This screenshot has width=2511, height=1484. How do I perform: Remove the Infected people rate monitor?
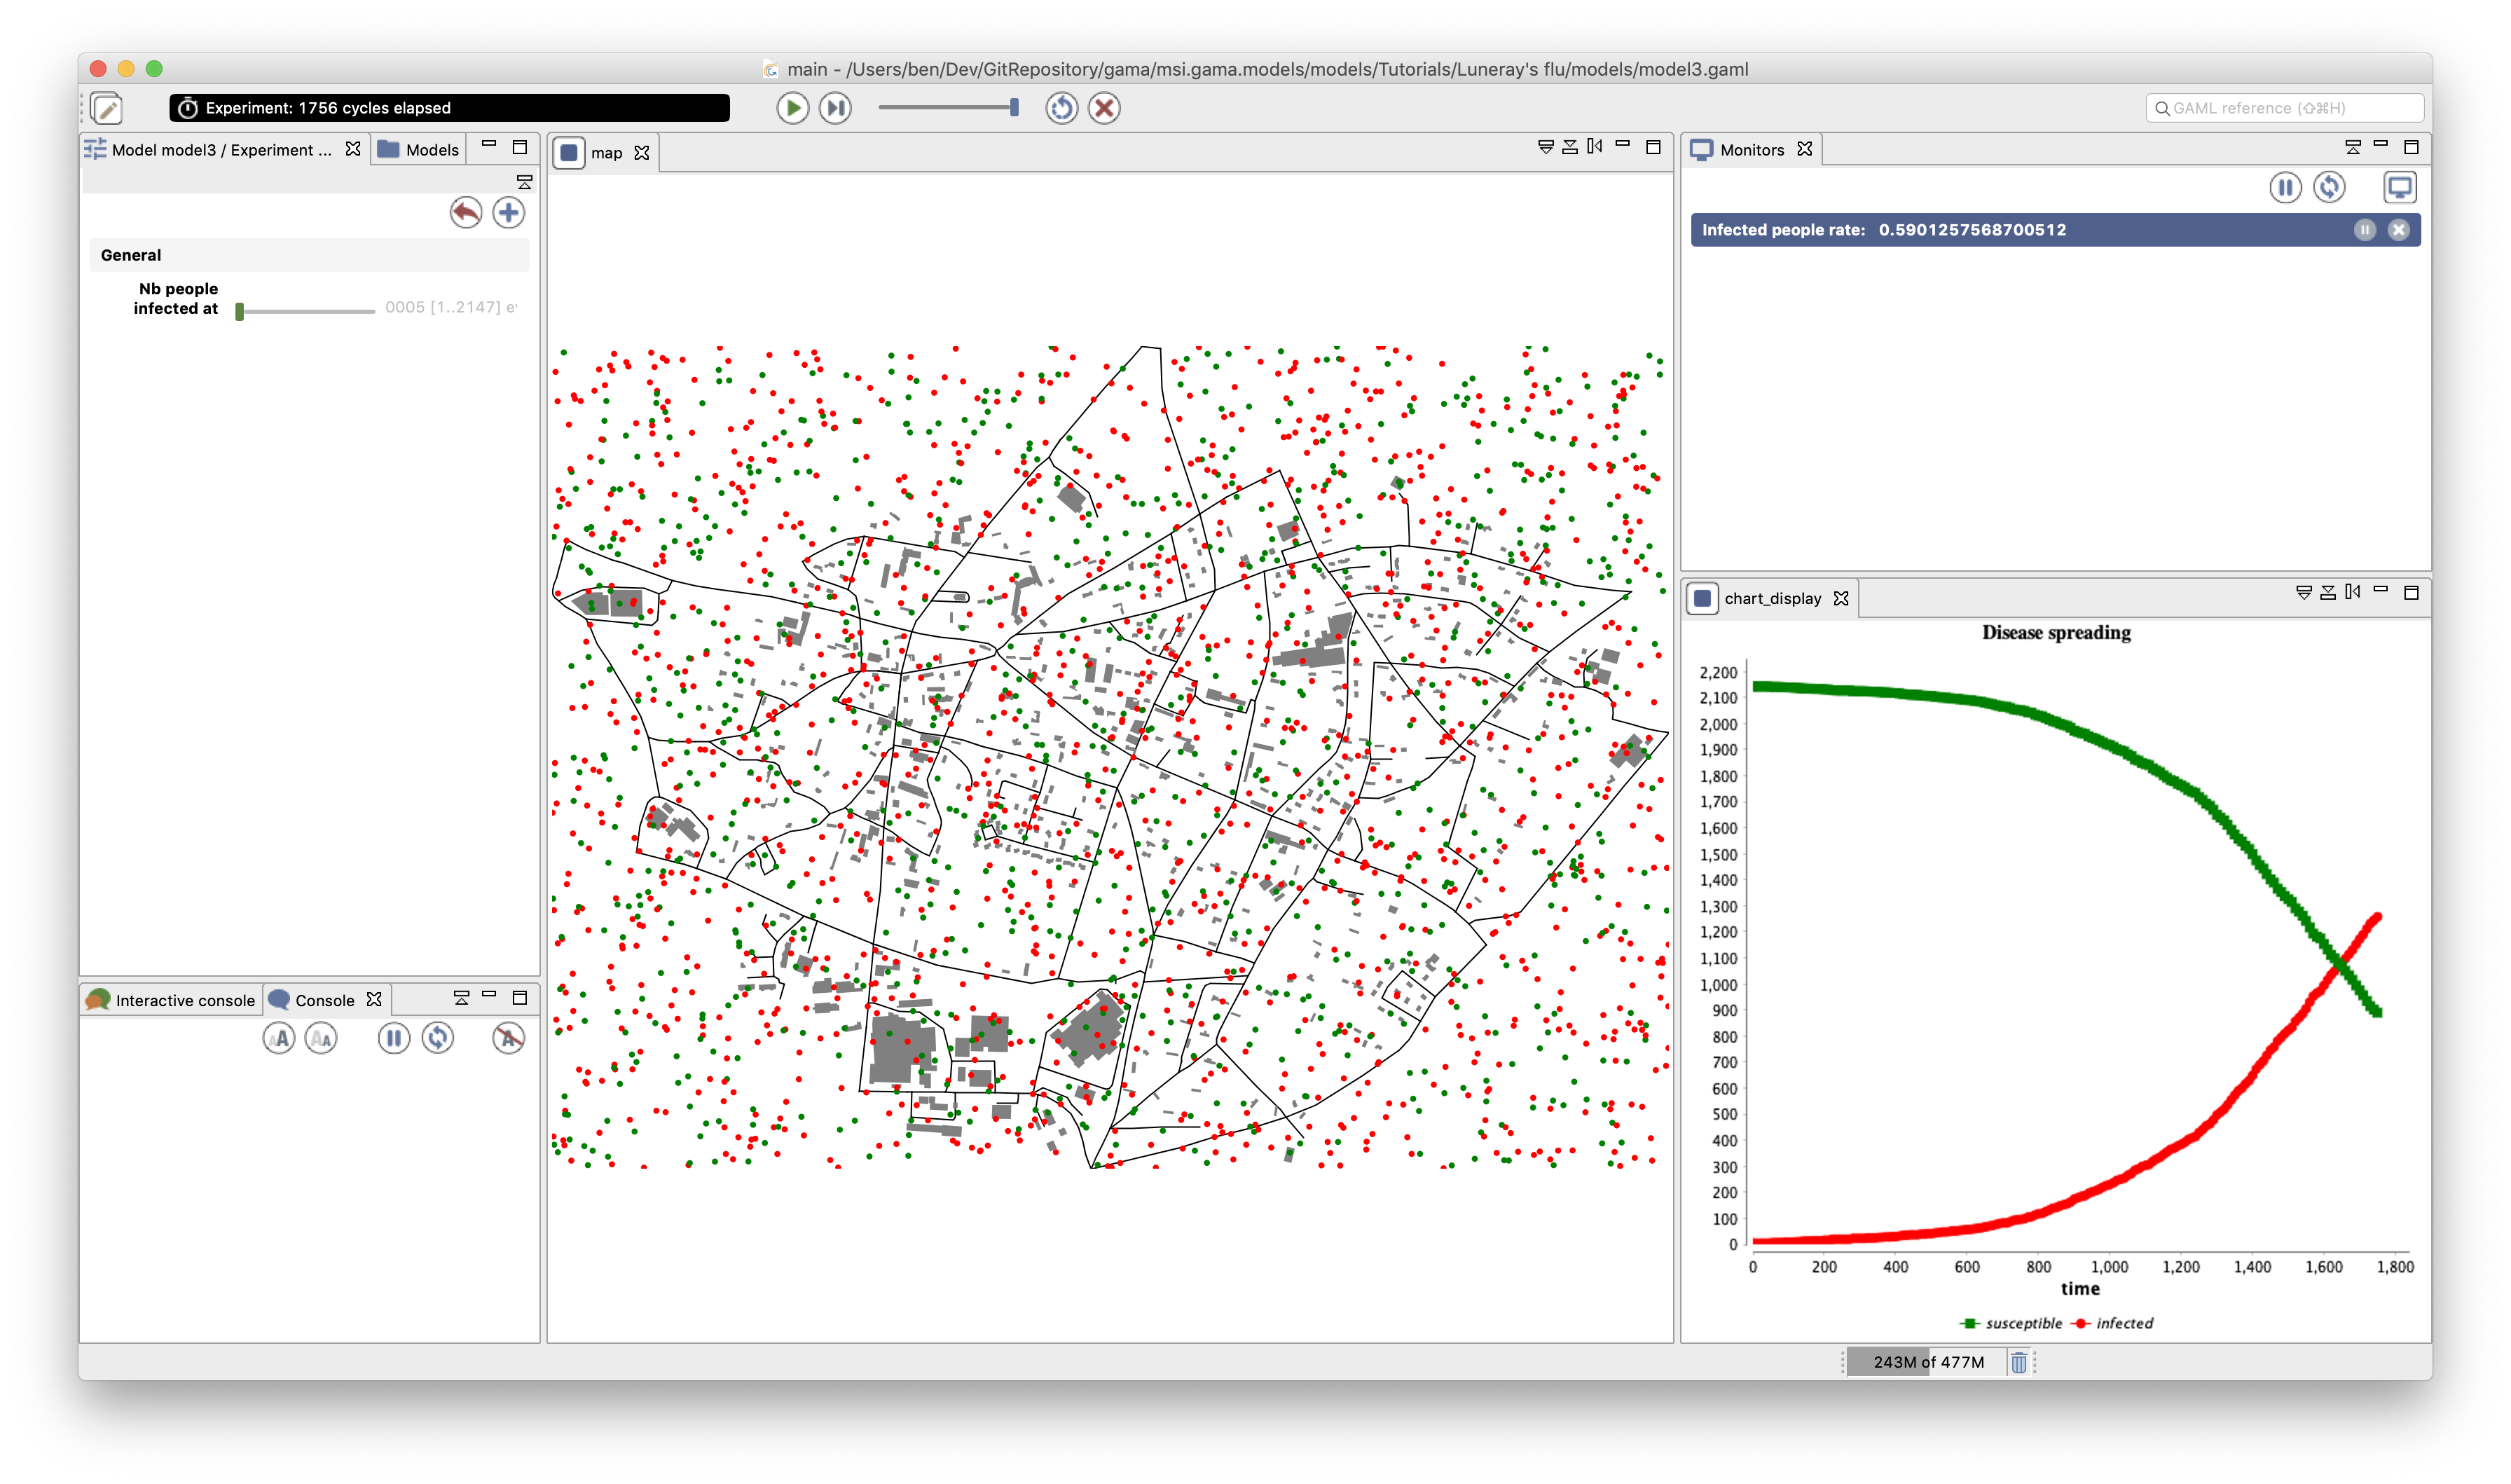point(2398,230)
